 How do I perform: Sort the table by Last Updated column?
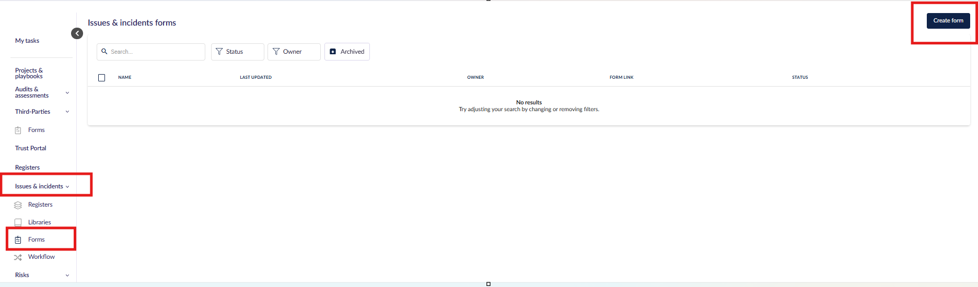(x=255, y=77)
